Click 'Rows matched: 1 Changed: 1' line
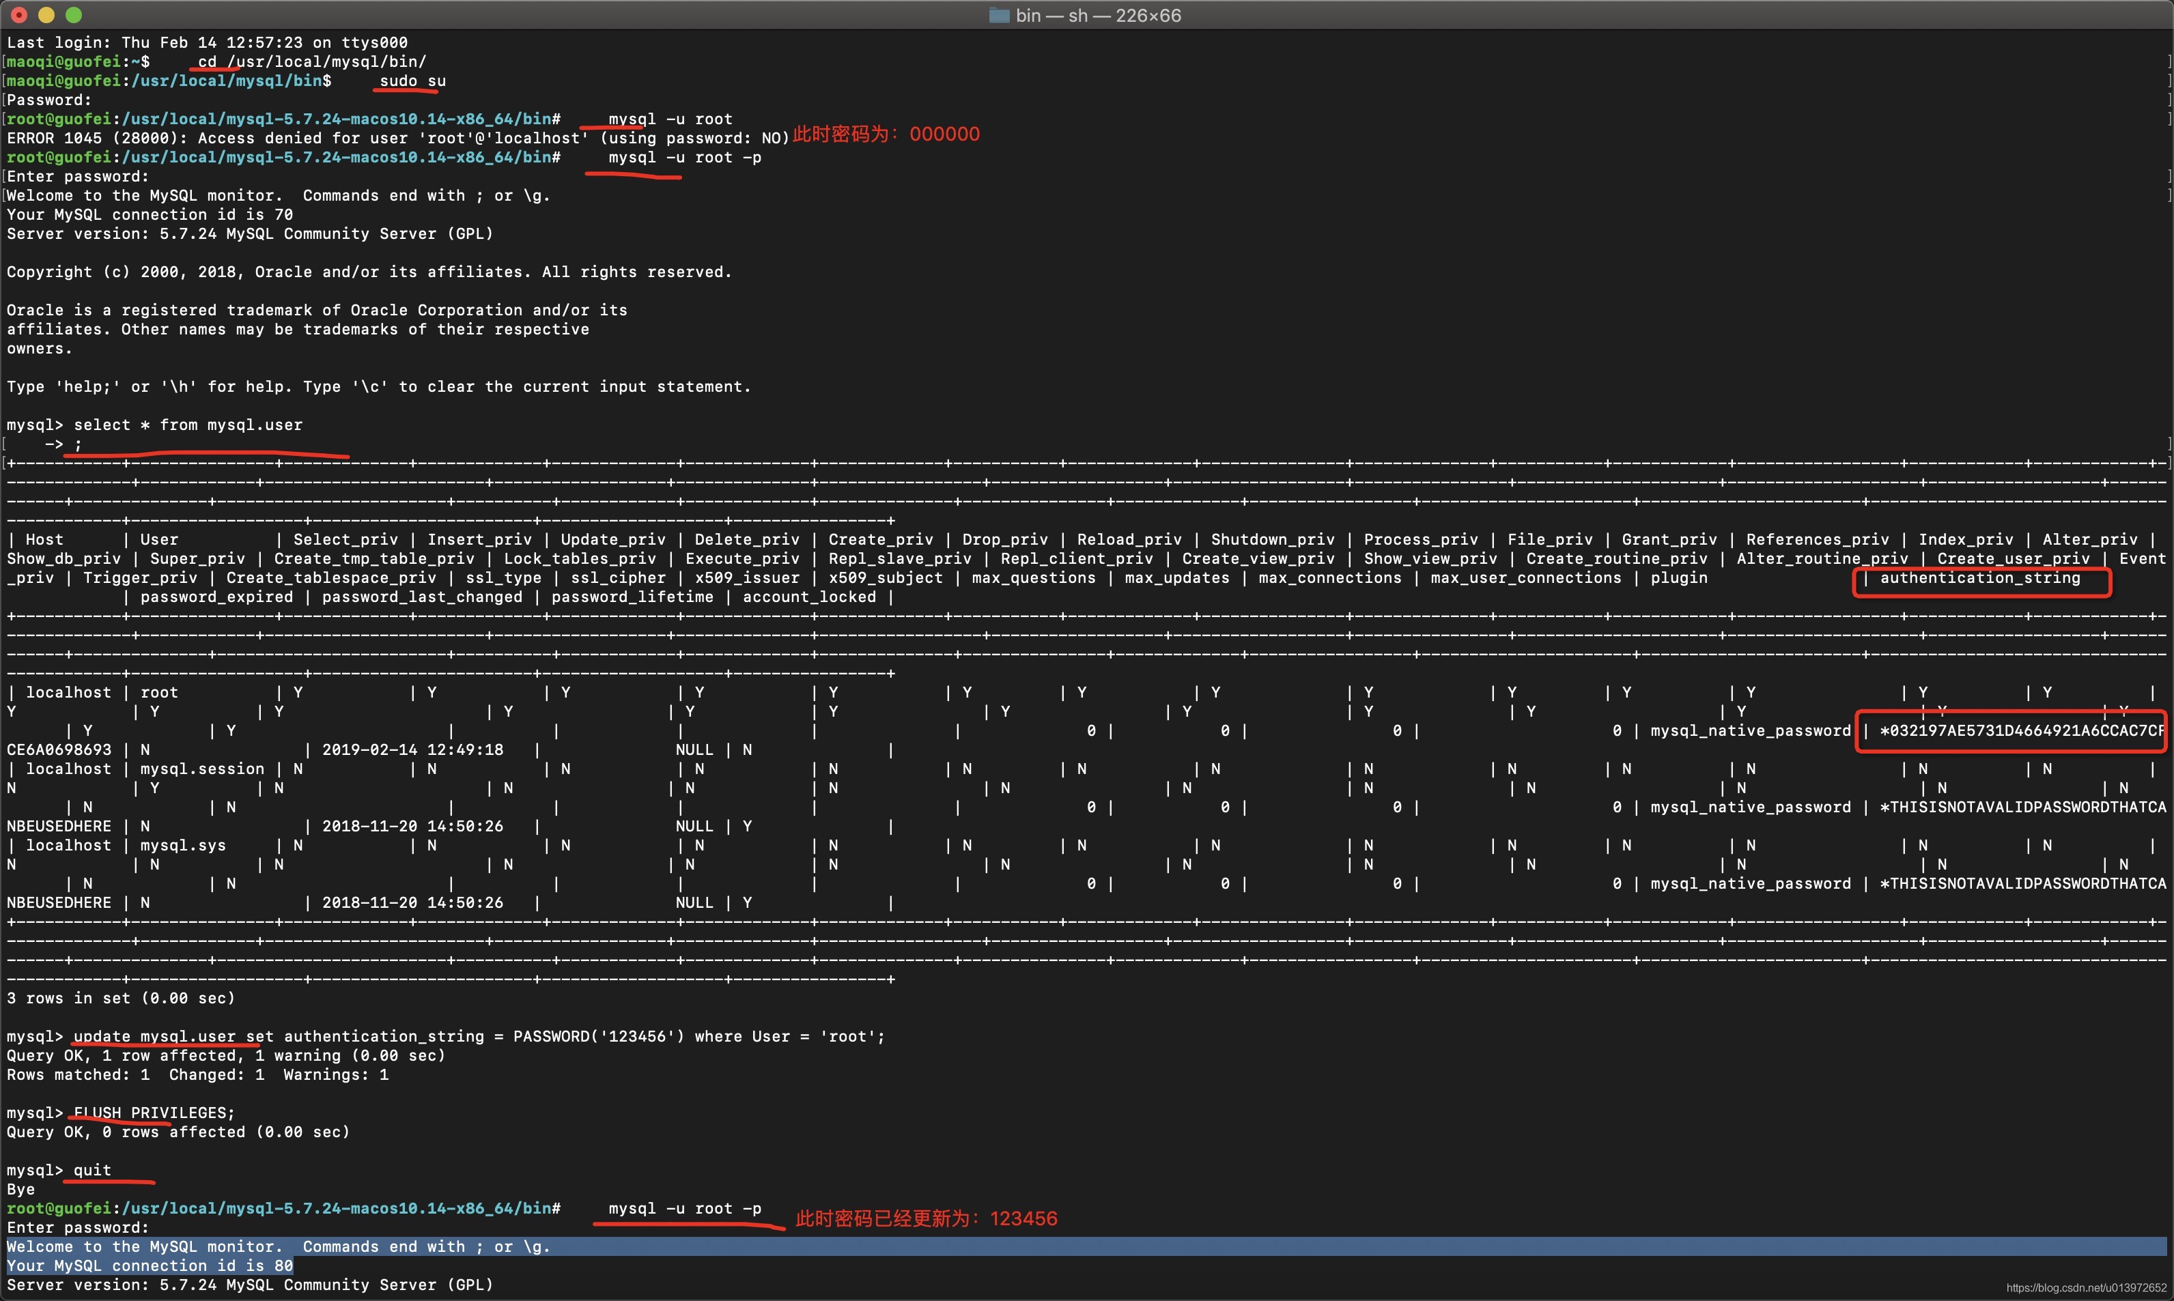This screenshot has width=2174, height=1301. pos(197,1075)
